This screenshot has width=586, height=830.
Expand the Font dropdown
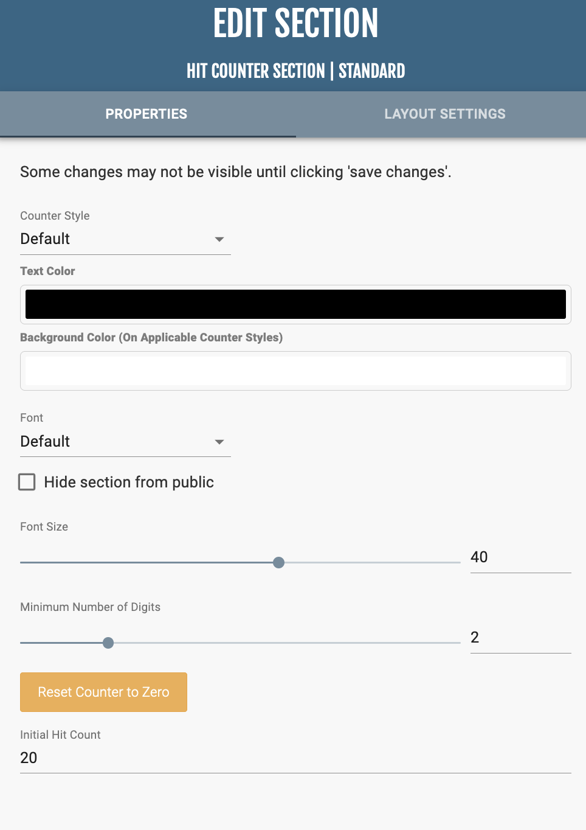point(115,442)
